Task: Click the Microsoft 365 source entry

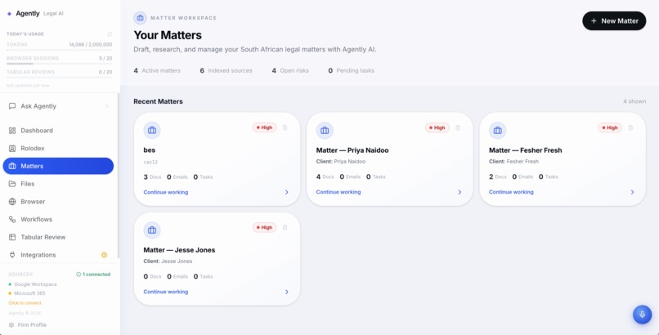Action: (26, 293)
